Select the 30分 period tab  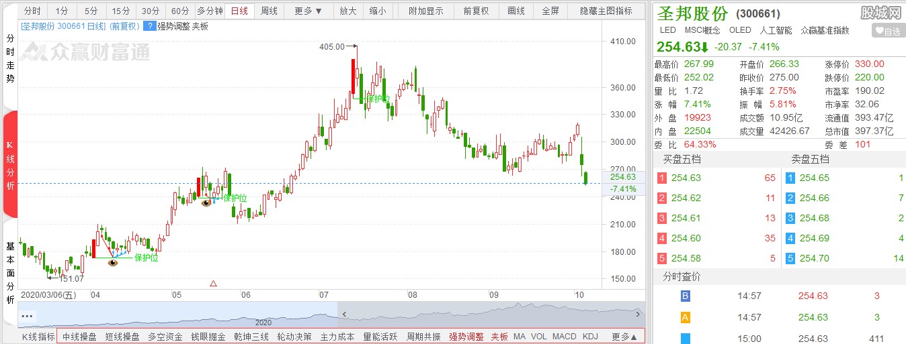coord(151,11)
